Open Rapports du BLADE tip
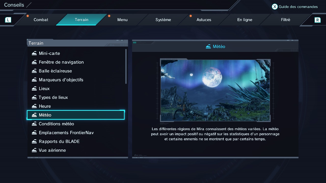The width and height of the screenshot is (326, 183). (76, 141)
